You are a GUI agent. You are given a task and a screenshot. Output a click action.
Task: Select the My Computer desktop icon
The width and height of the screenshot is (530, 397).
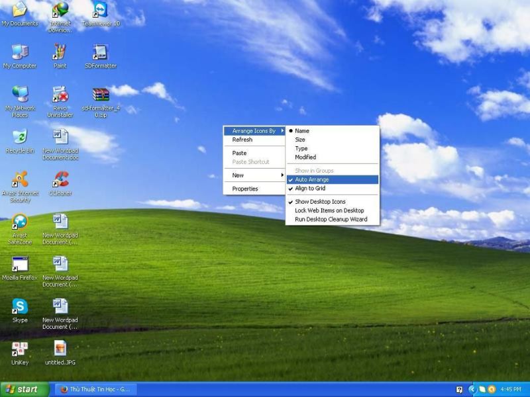[x=20, y=56]
